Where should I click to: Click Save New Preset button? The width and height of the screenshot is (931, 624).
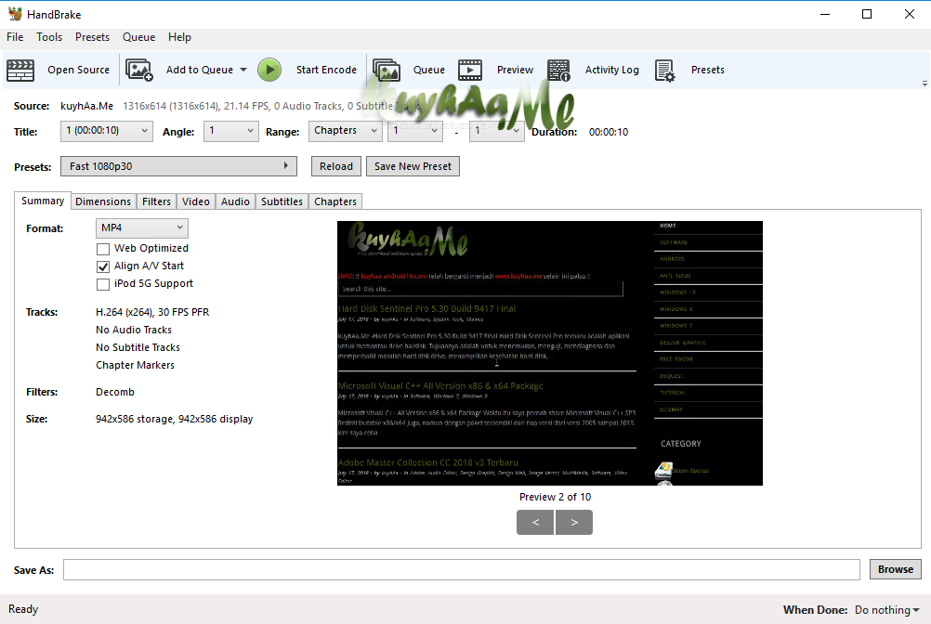point(413,166)
